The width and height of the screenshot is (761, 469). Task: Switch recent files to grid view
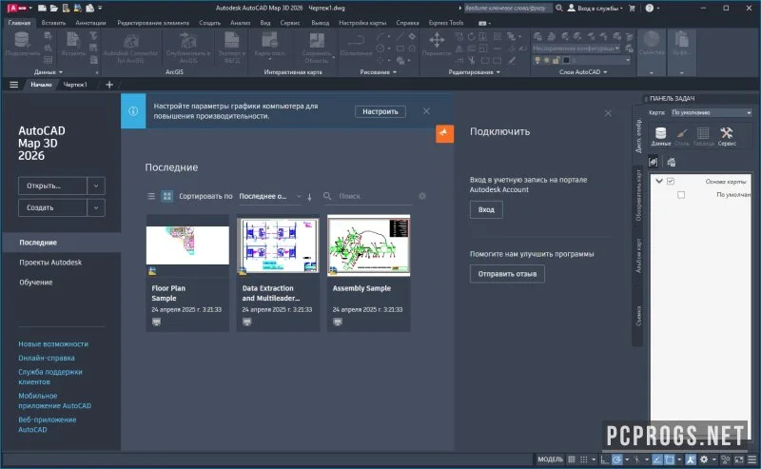click(167, 196)
